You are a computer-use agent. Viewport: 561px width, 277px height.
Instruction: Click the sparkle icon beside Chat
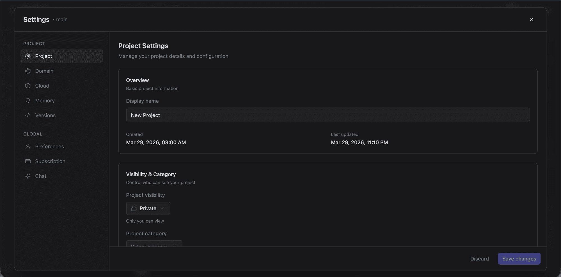28,176
